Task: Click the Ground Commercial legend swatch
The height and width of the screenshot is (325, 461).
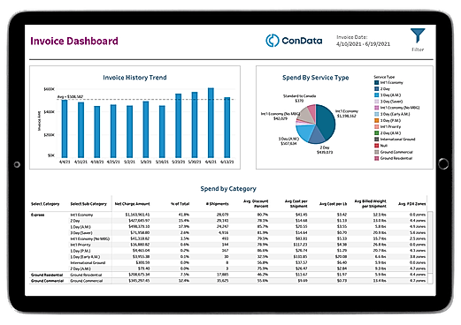Action: 376,152
